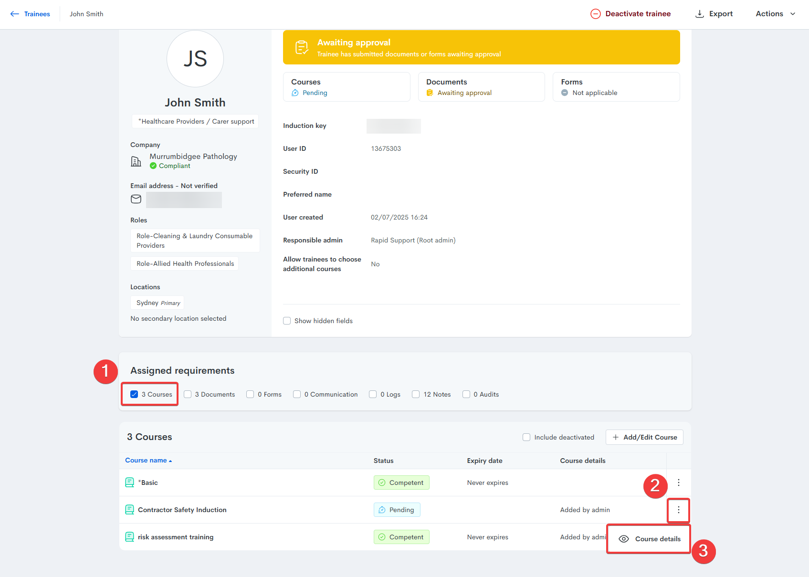The height and width of the screenshot is (577, 809).
Task: Open the Documents Awaiting approval card
Action: click(481, 87)
